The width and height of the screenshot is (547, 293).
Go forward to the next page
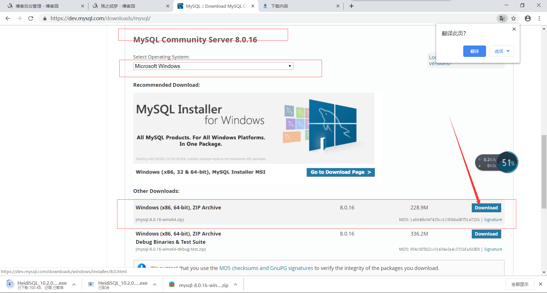(x=19, y=18)
